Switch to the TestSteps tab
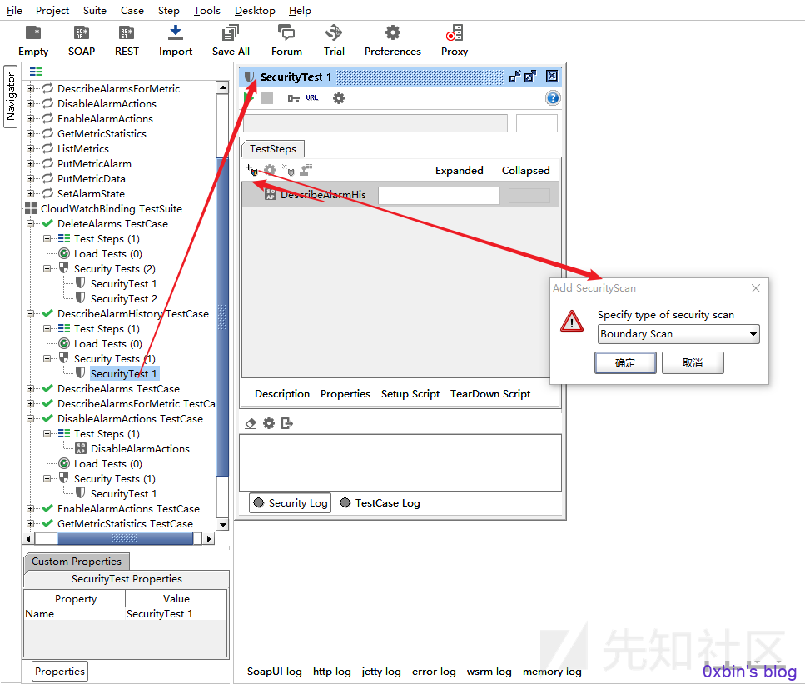 pyautogui.click(x=273, y=149)
